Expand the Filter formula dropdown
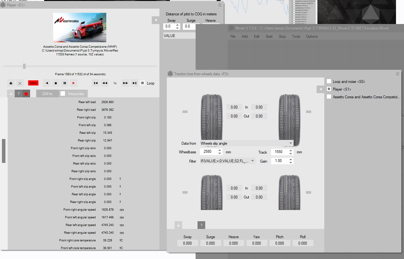The width and height of the screenshot is (404, 259). tap(253, 161)
